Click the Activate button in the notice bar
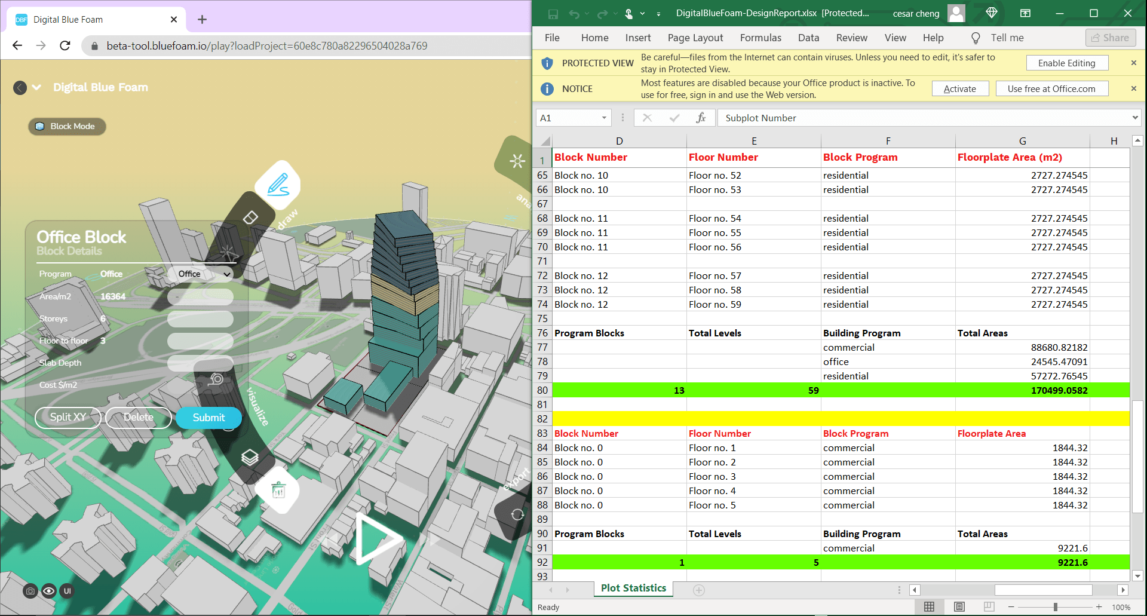 pos(959,88)
